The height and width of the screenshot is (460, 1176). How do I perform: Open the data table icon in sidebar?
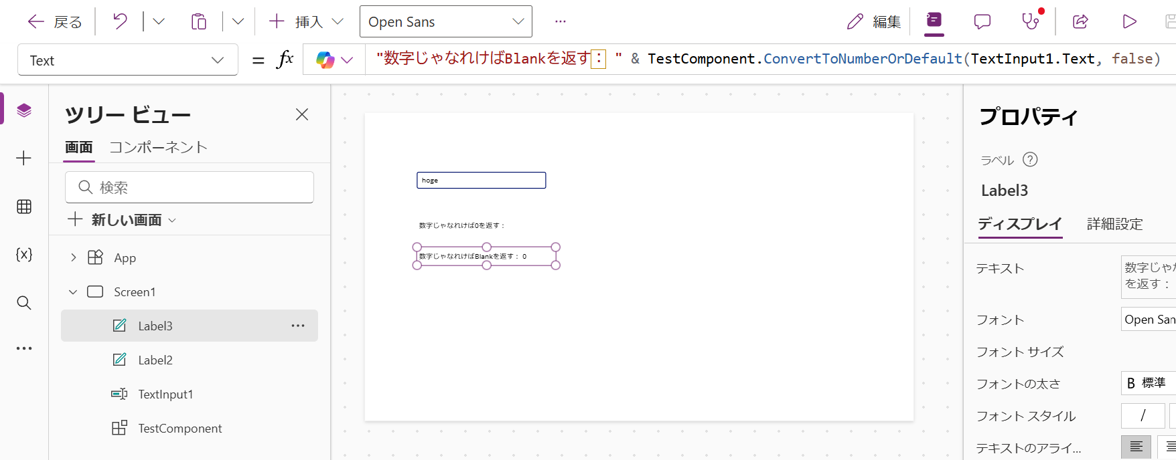click(24, 207)
